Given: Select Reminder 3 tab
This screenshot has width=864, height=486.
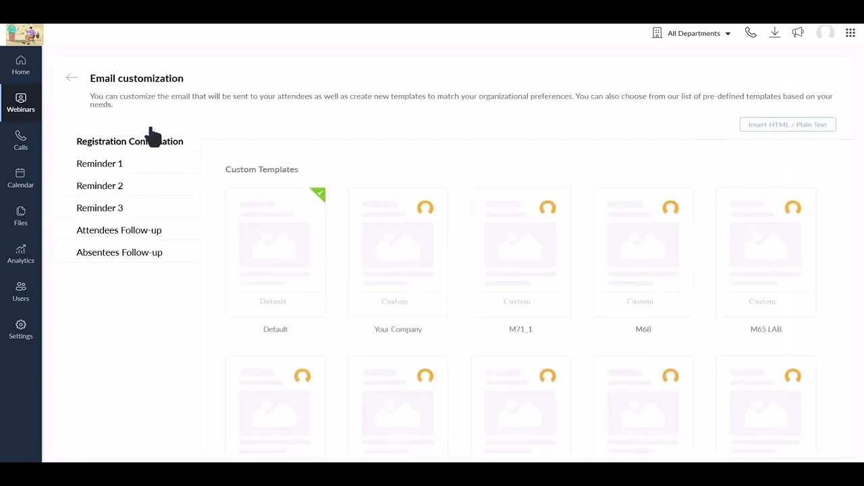Looking at the screenshot, I should tap(99, 208).
